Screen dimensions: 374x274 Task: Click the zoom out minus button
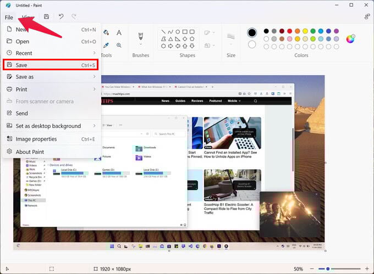coord(312,269)
